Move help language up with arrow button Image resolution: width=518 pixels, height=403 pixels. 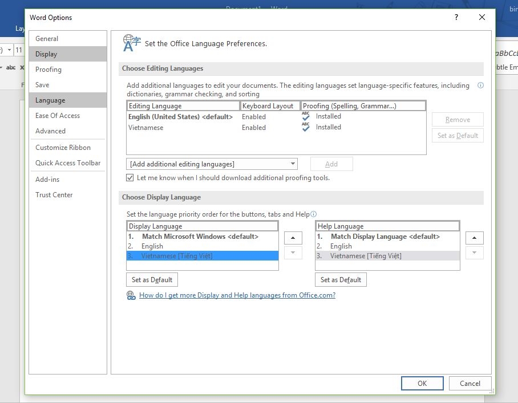point(474,238)
